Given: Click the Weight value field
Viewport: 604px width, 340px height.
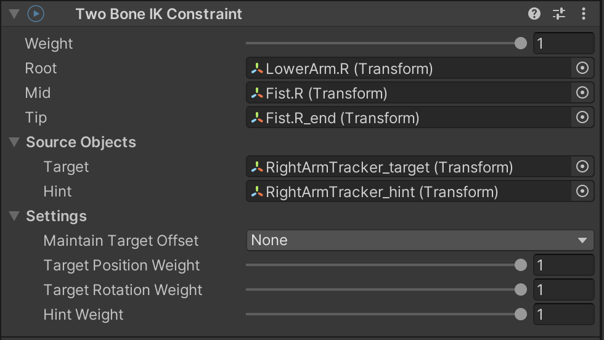Looking at the screenshot, I should [x=563, y=44].
